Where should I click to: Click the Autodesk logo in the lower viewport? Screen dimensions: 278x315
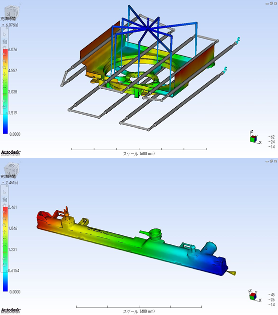(11, 310)
